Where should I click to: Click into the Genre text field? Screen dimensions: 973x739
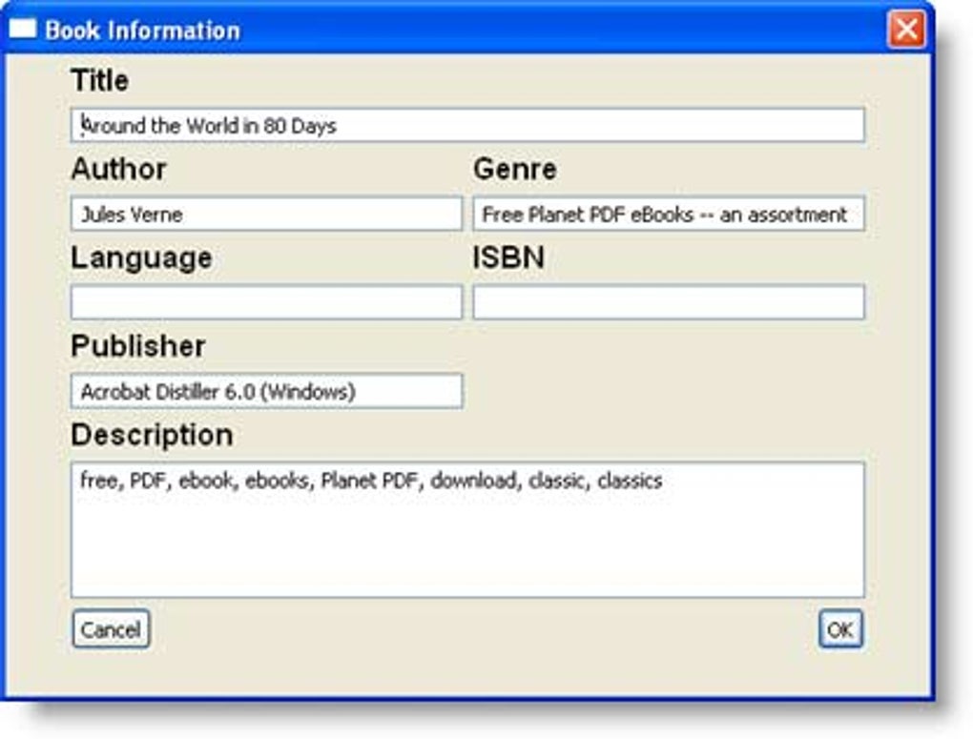pos(668,215)
